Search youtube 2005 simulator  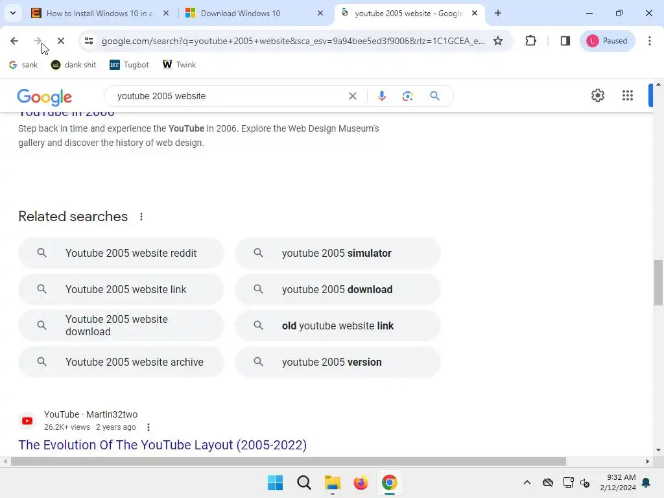[x=338, y=254]
